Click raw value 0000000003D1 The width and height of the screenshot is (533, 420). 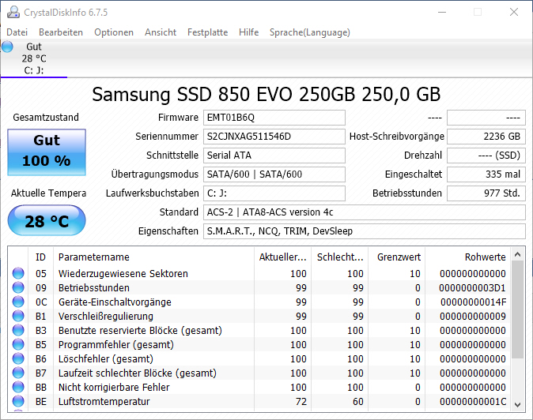pos(472,287)
